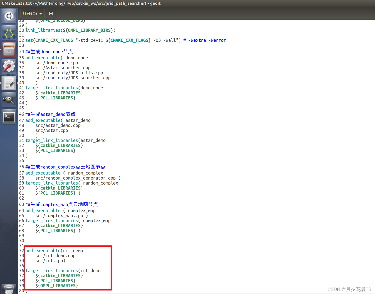This screenshot has width=375, height=294.
Task: Click add_executable ( random_complex line
Action: click(x=64, y=173)
